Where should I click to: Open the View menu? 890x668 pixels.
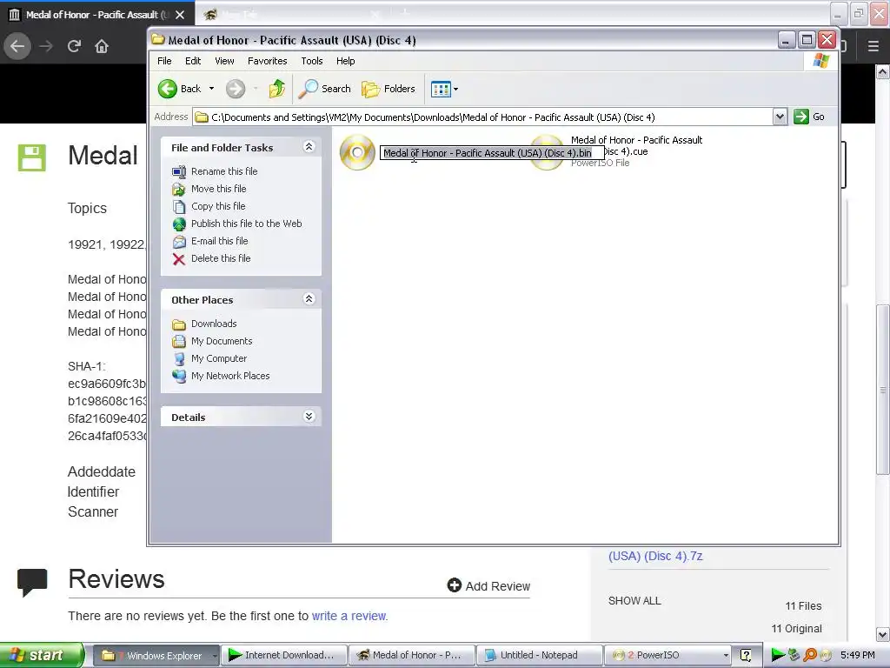[x=224, y=61]
